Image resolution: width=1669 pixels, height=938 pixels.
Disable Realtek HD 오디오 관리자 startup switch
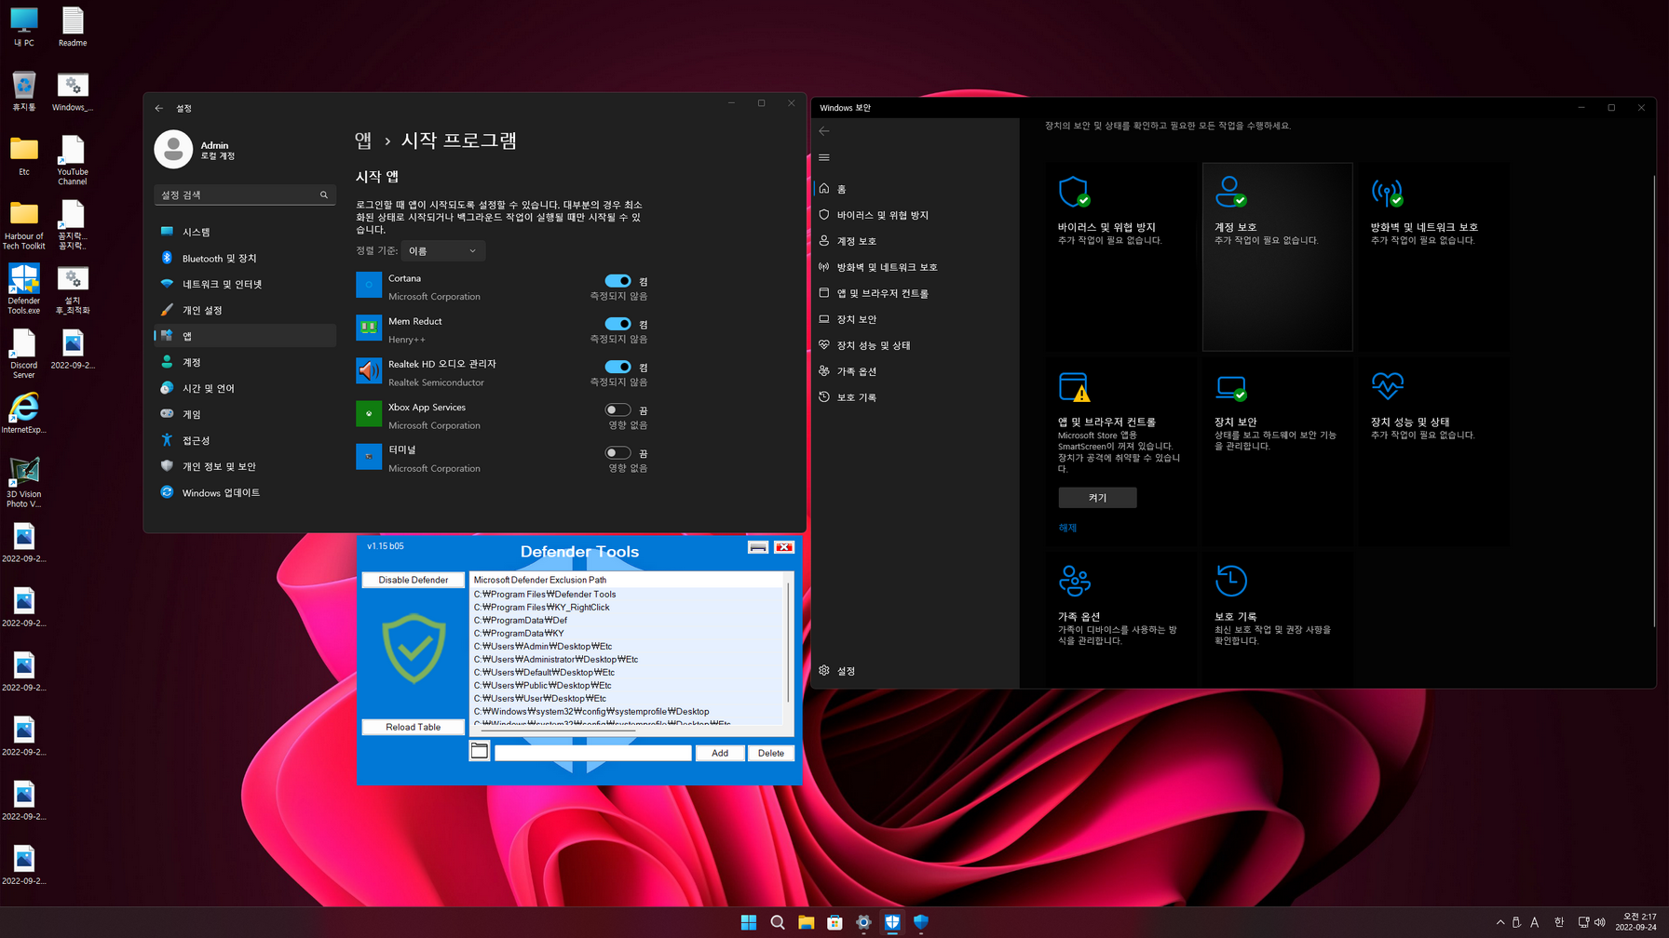[x=617, y=367]
